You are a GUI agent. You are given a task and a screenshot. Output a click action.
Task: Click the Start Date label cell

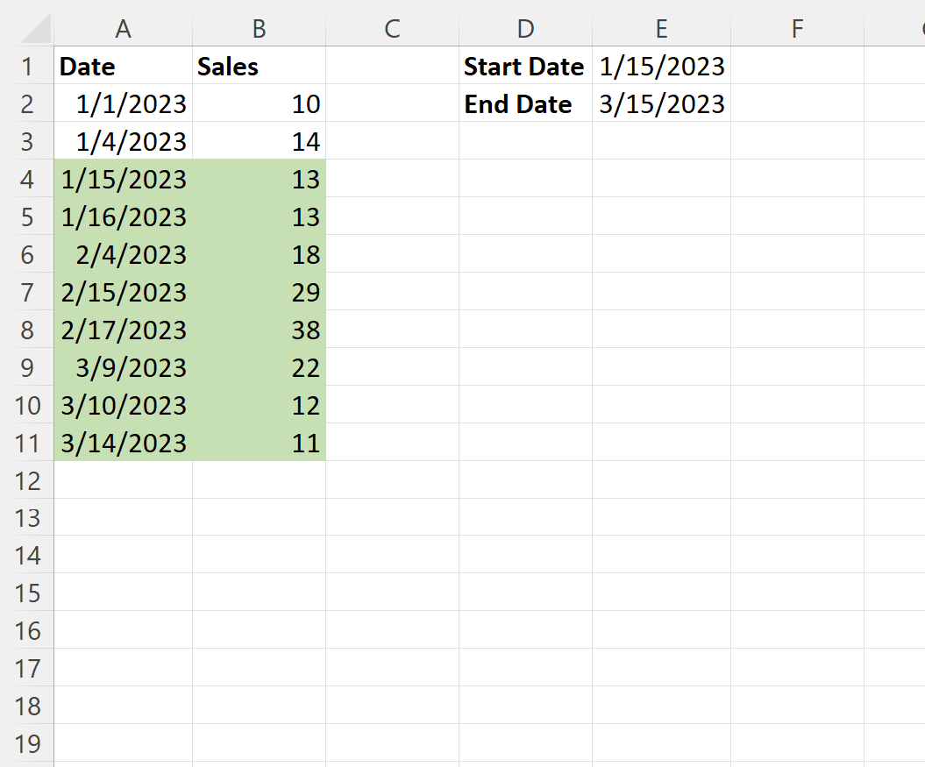tap(524, 66)
